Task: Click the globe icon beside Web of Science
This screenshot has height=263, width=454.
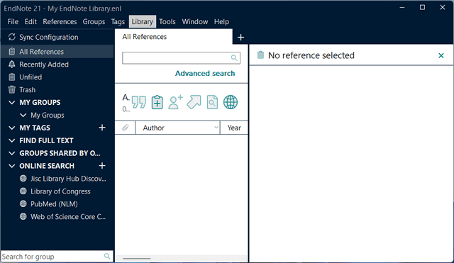Action: 23,217
